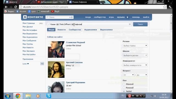Open the Ярнуб YouTube bookmark
The width and height of the screenshot is (176, 99).
[x=55, y=12]
